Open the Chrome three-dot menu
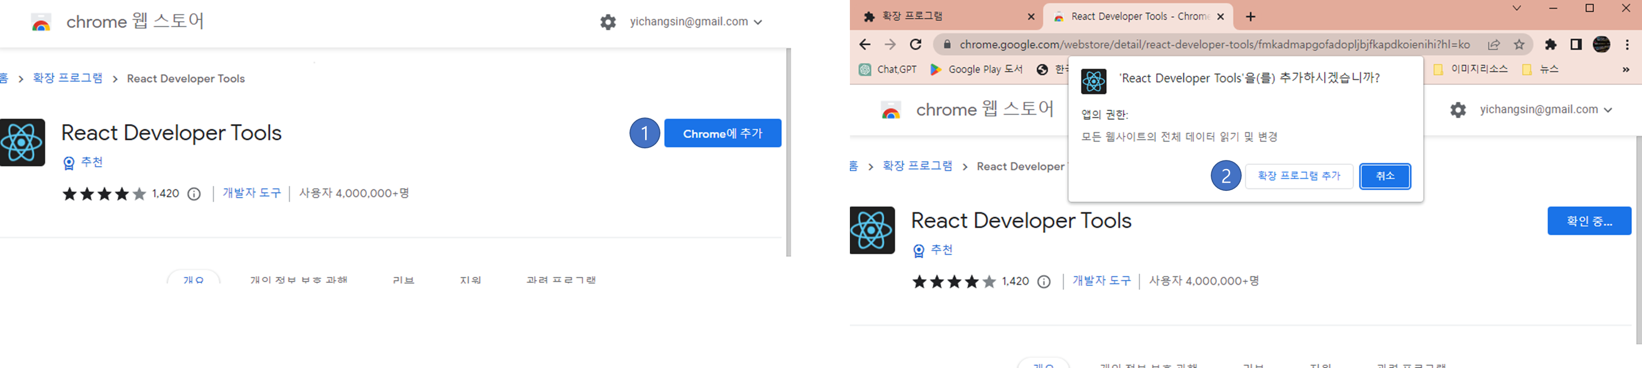This screenshot has width=1642, height=368. [1627, 45]
